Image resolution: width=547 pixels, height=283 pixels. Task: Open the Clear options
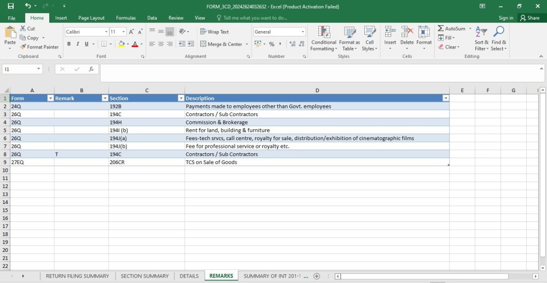click(449, 47)
